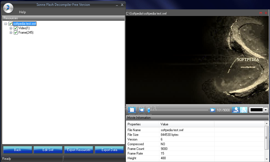Click the zoom 100% magnifier icon
This screenshot has height=162, width=270.
pyautogui.click(x=235, y=110)
